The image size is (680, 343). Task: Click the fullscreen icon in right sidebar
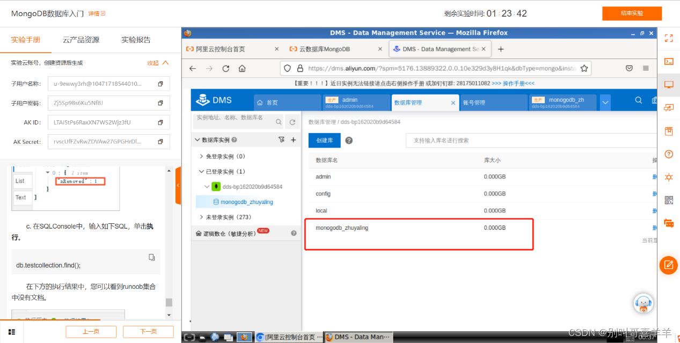[669, 38]
